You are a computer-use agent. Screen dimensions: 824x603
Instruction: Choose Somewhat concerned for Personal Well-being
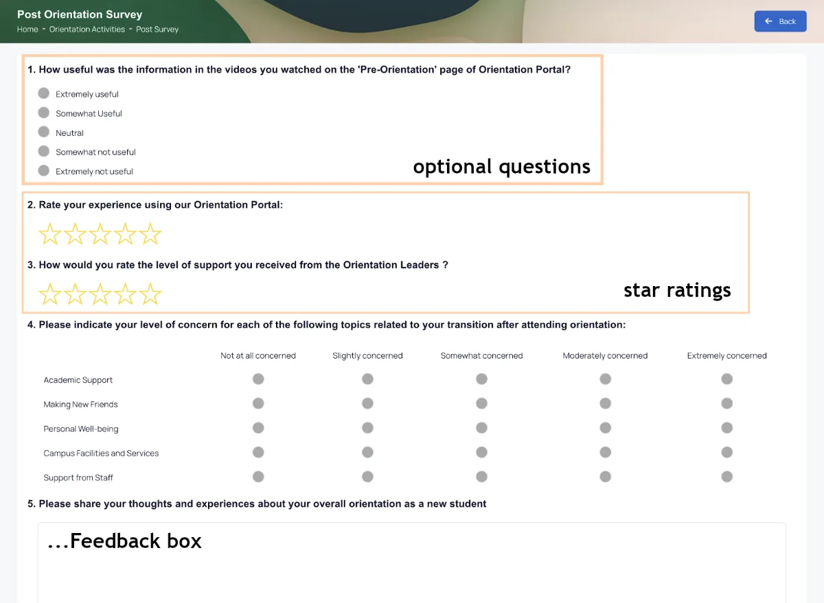(x=482, y=427)
